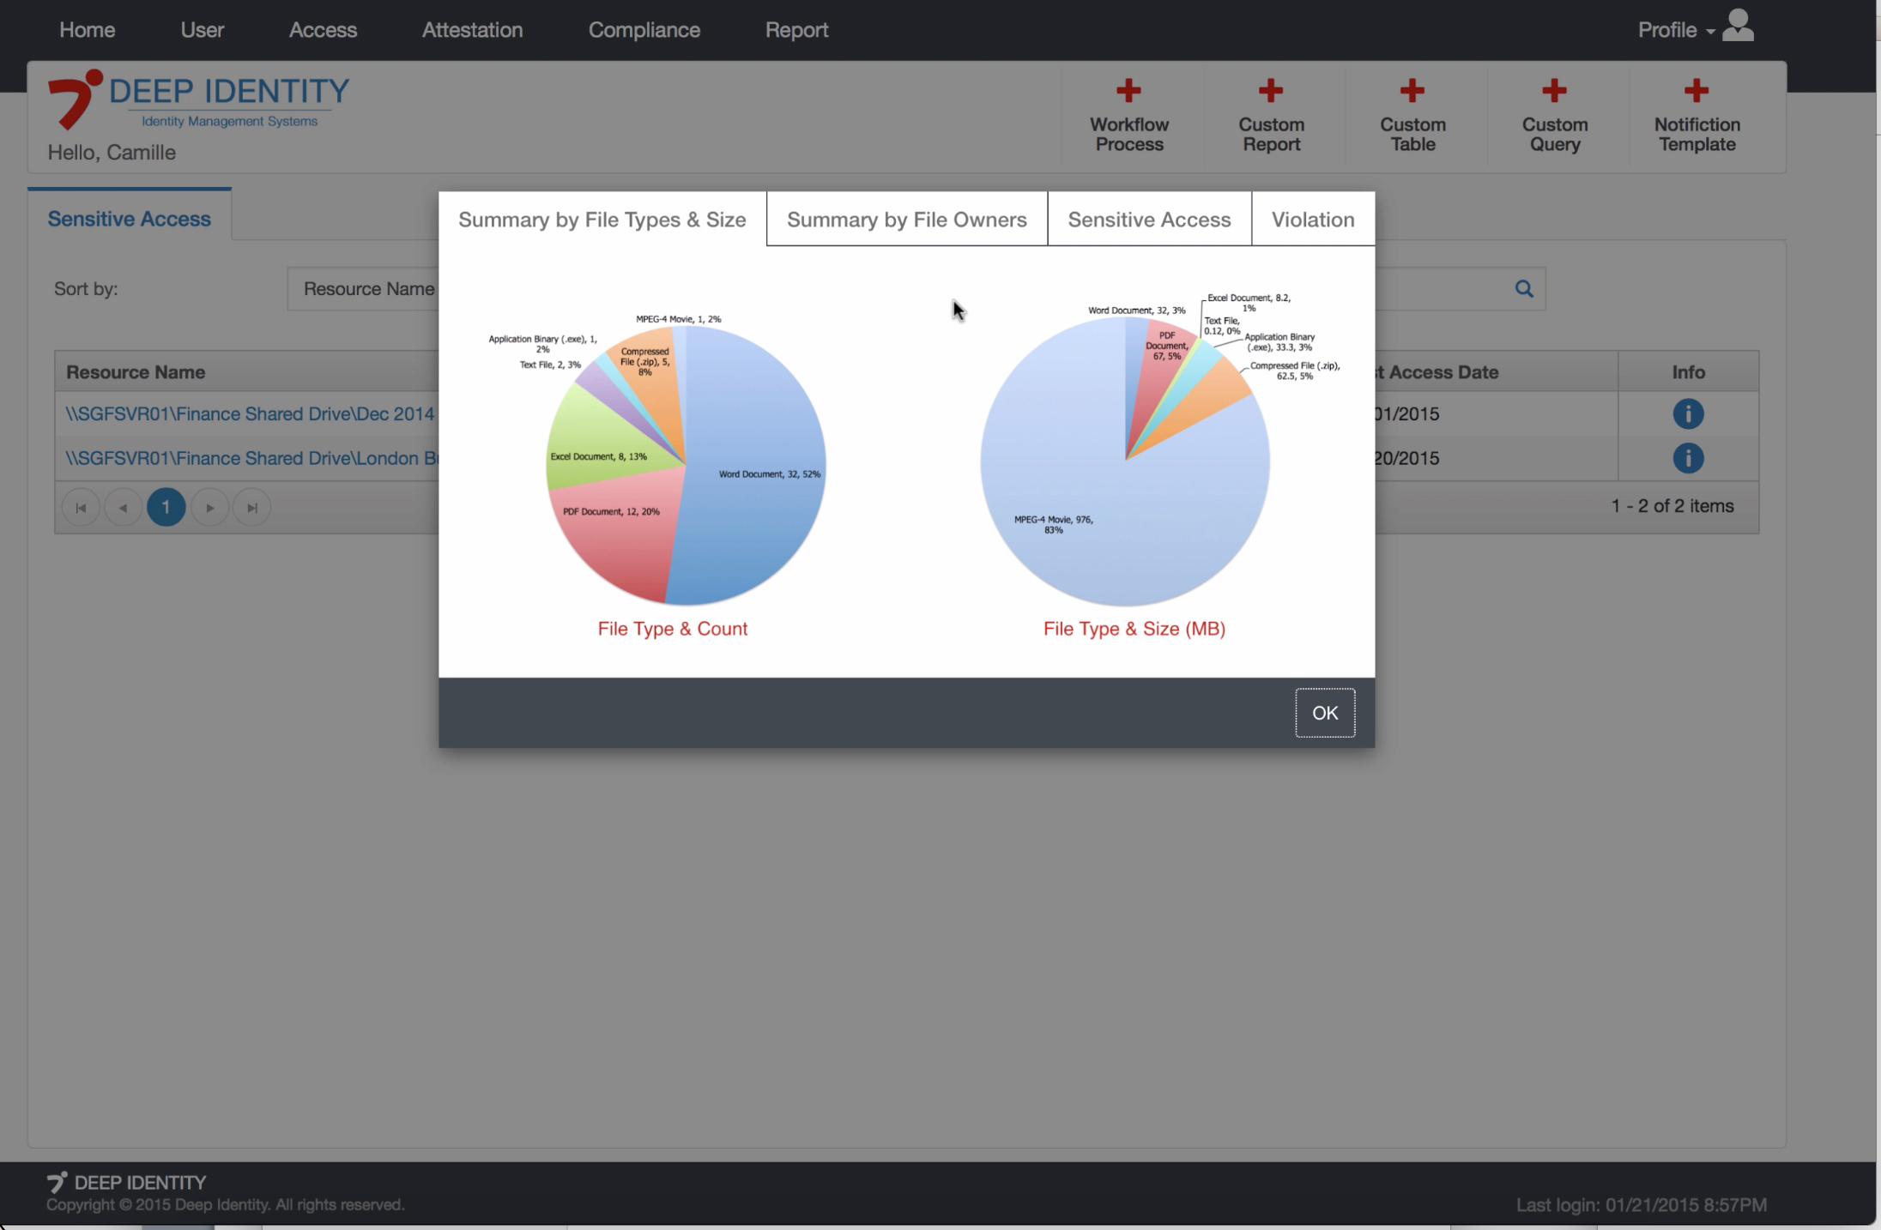
Task: Switch to Summary by File Owners tab
Action: tap(906, 220)
